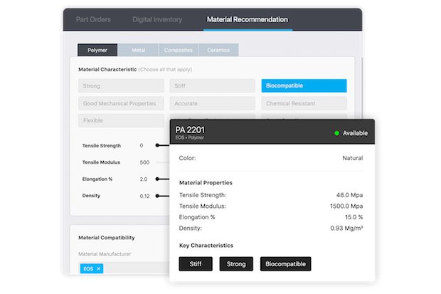Click the 'Material Properties' heading
This screenshot has height=294, width=441.
[x=206, y=182]
